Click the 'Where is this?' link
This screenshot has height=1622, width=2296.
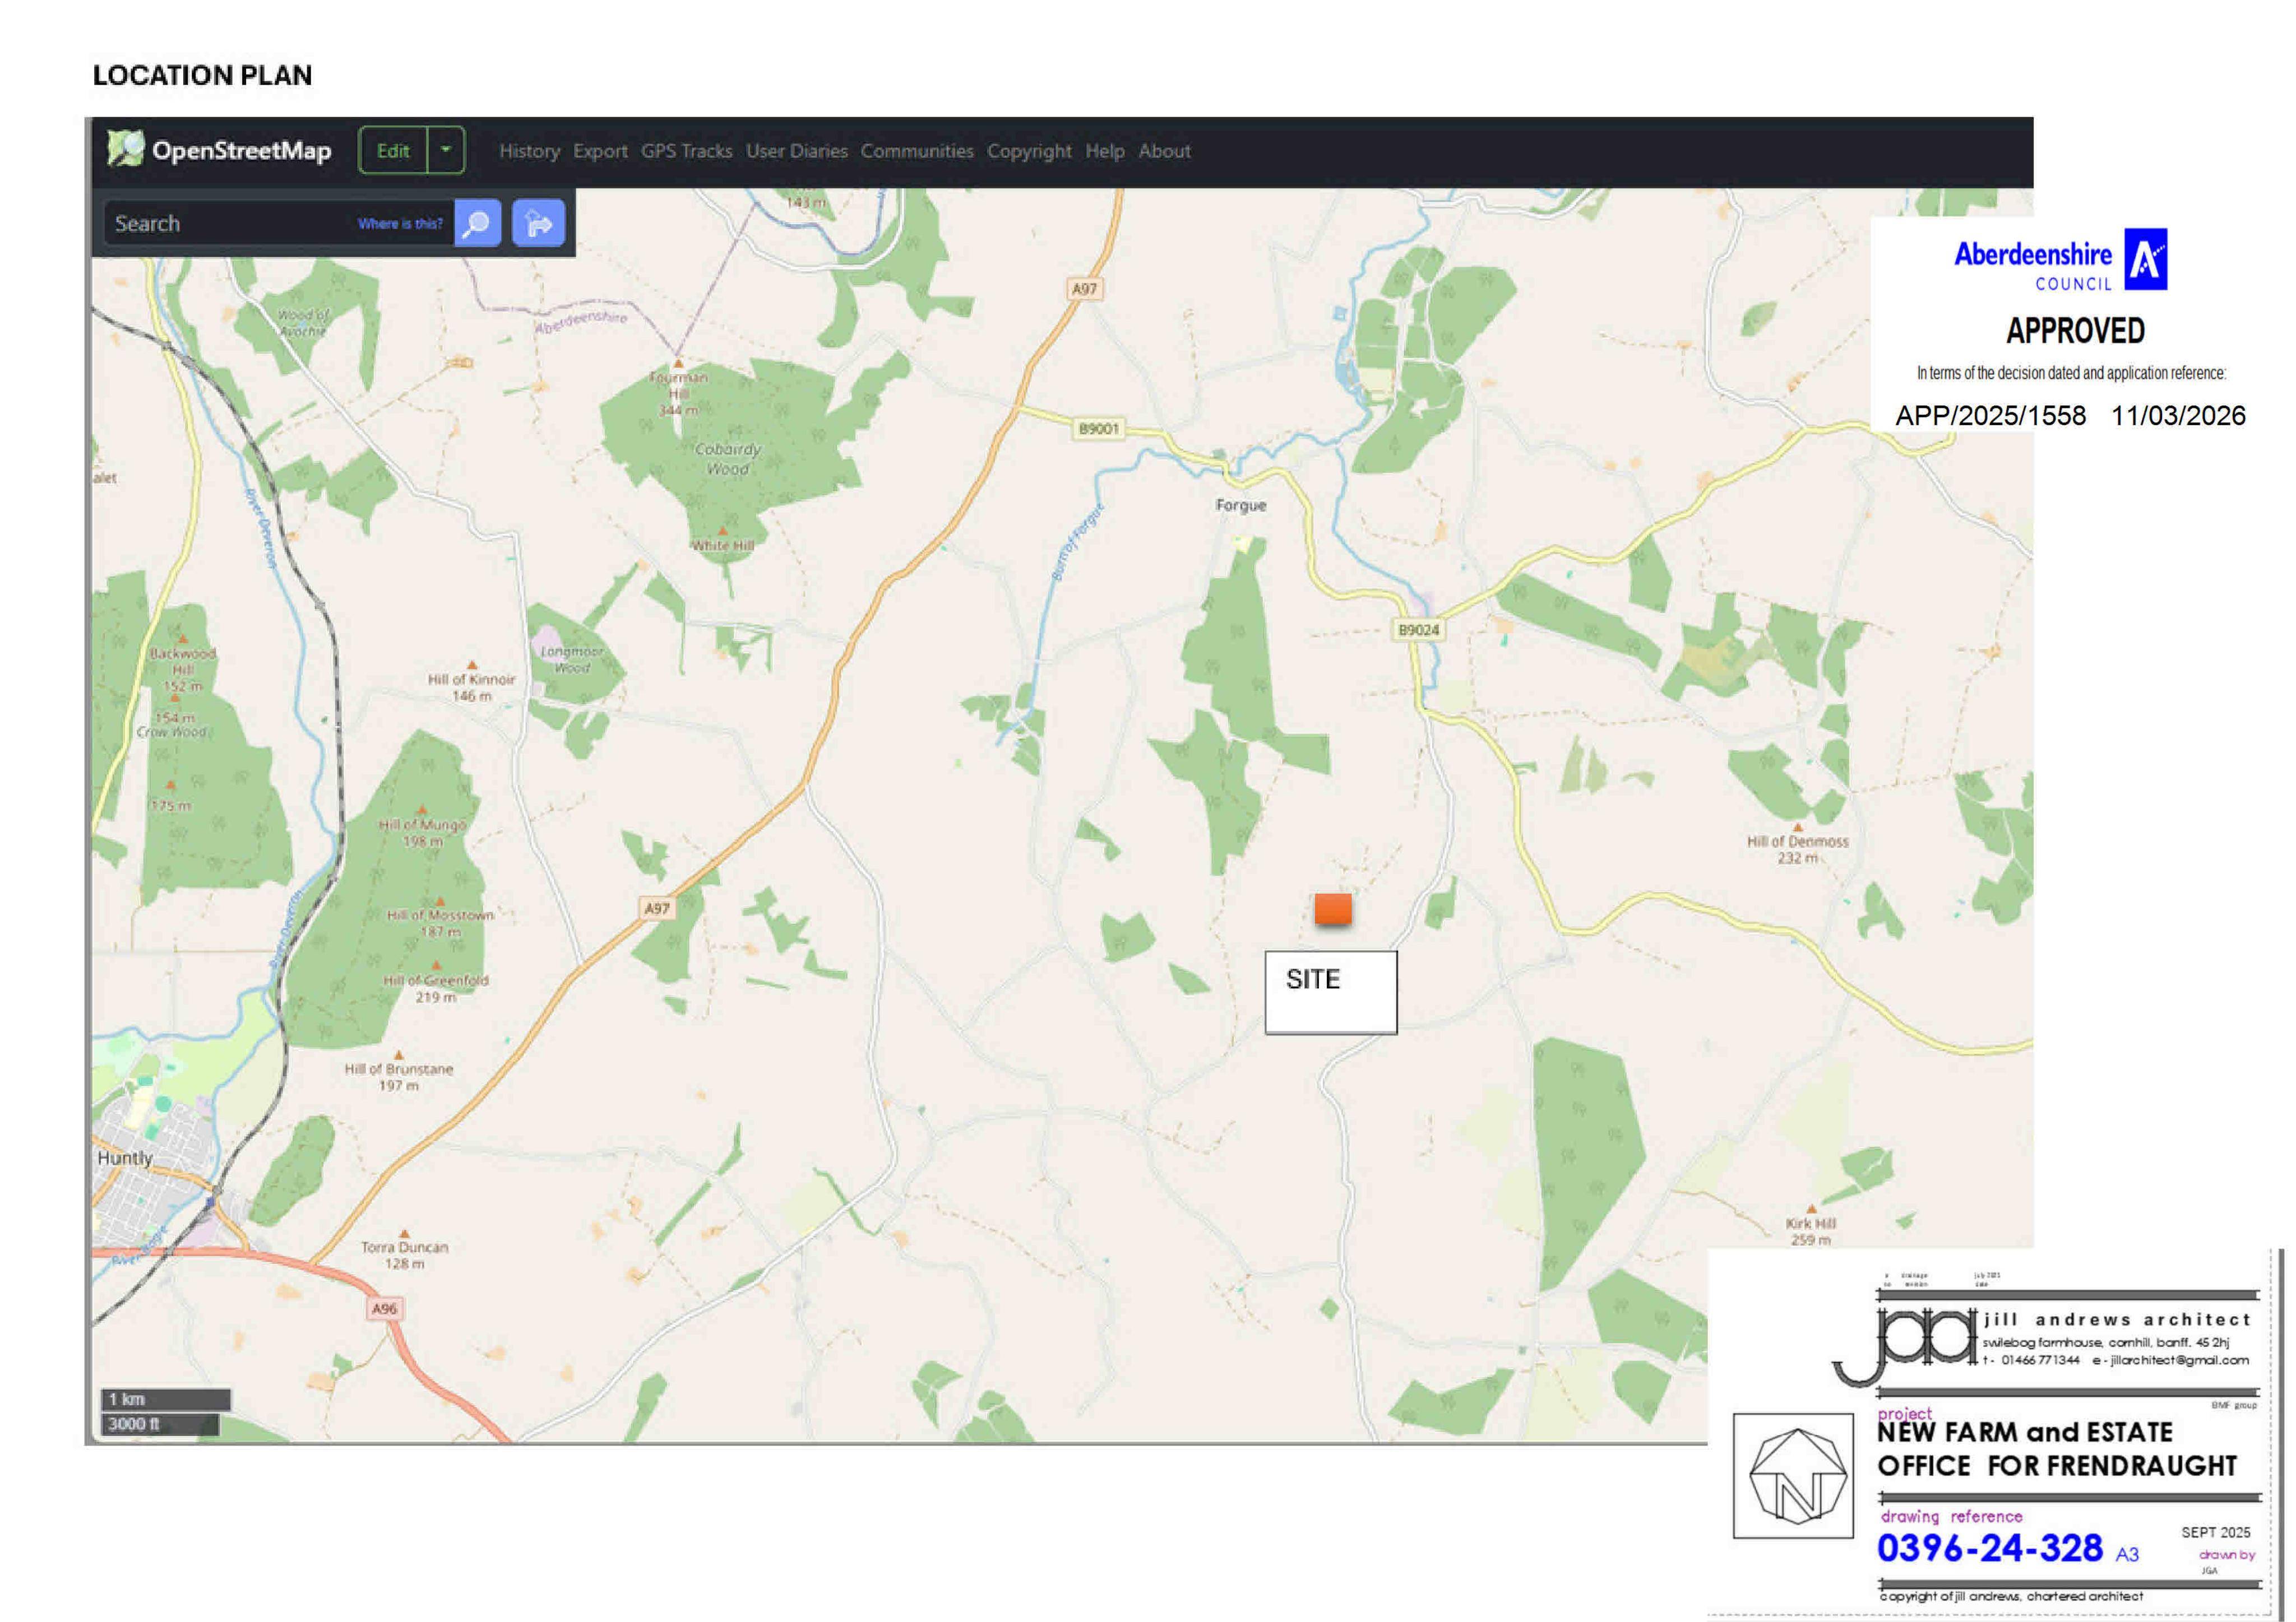(x=400, y=224)
